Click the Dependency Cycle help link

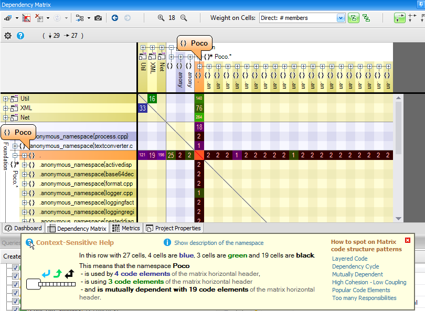(x=357, y=266)
